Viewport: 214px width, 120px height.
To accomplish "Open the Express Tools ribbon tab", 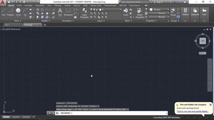I will point(96,5).
